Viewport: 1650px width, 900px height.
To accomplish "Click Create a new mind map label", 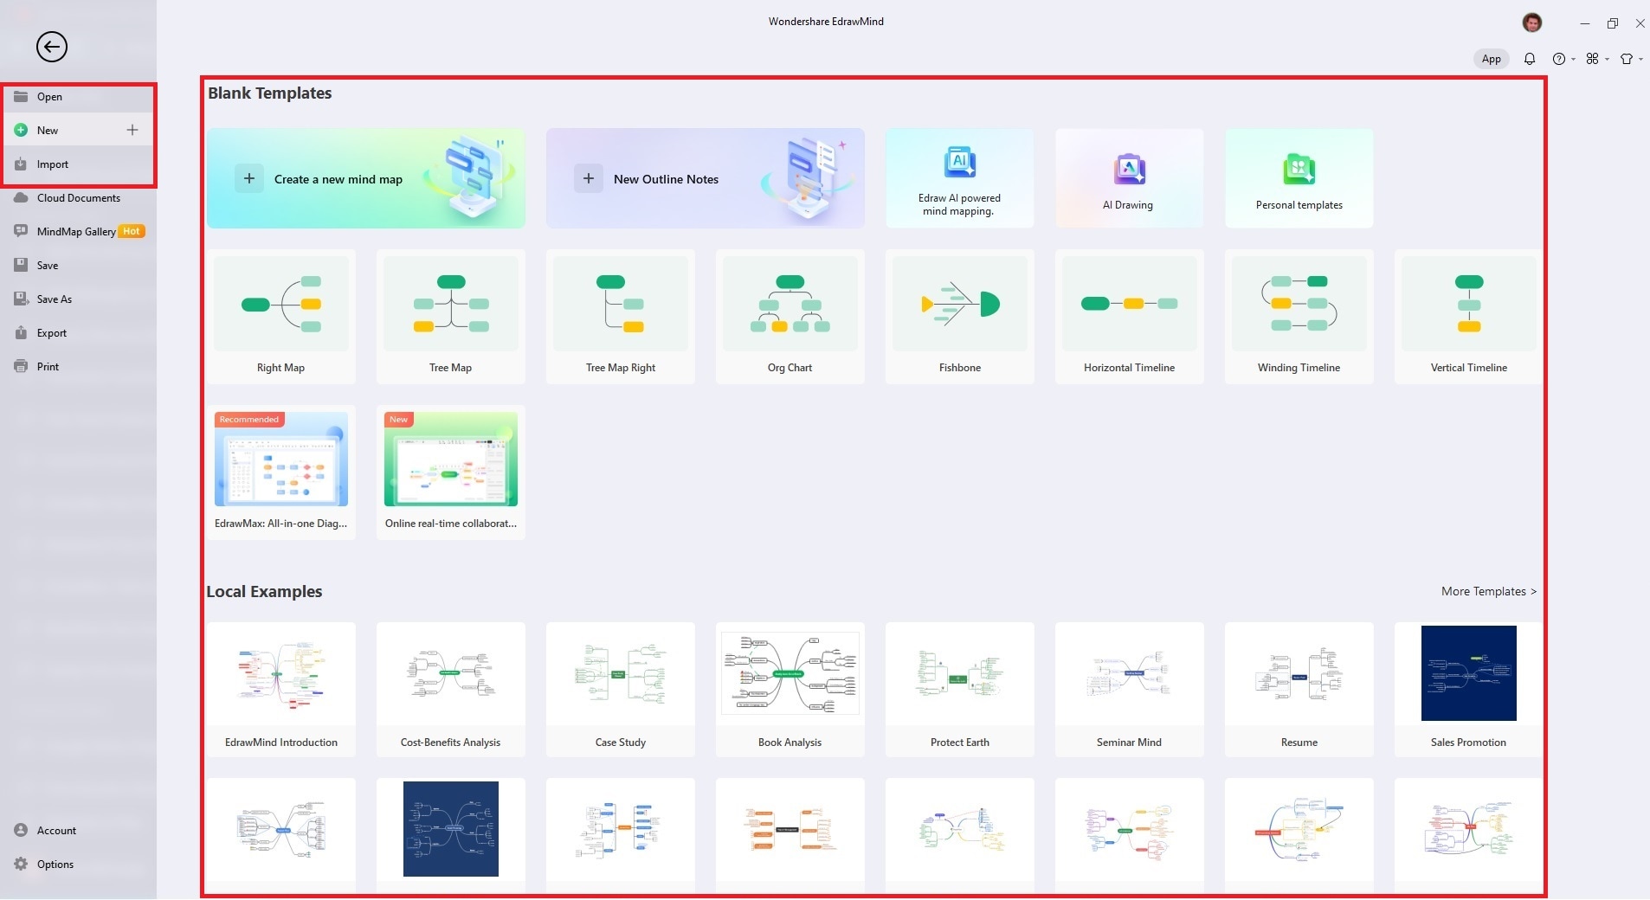I will click(338, 179).
